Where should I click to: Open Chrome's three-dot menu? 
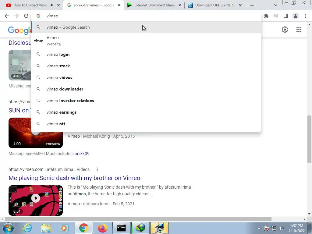click(305, 16)
